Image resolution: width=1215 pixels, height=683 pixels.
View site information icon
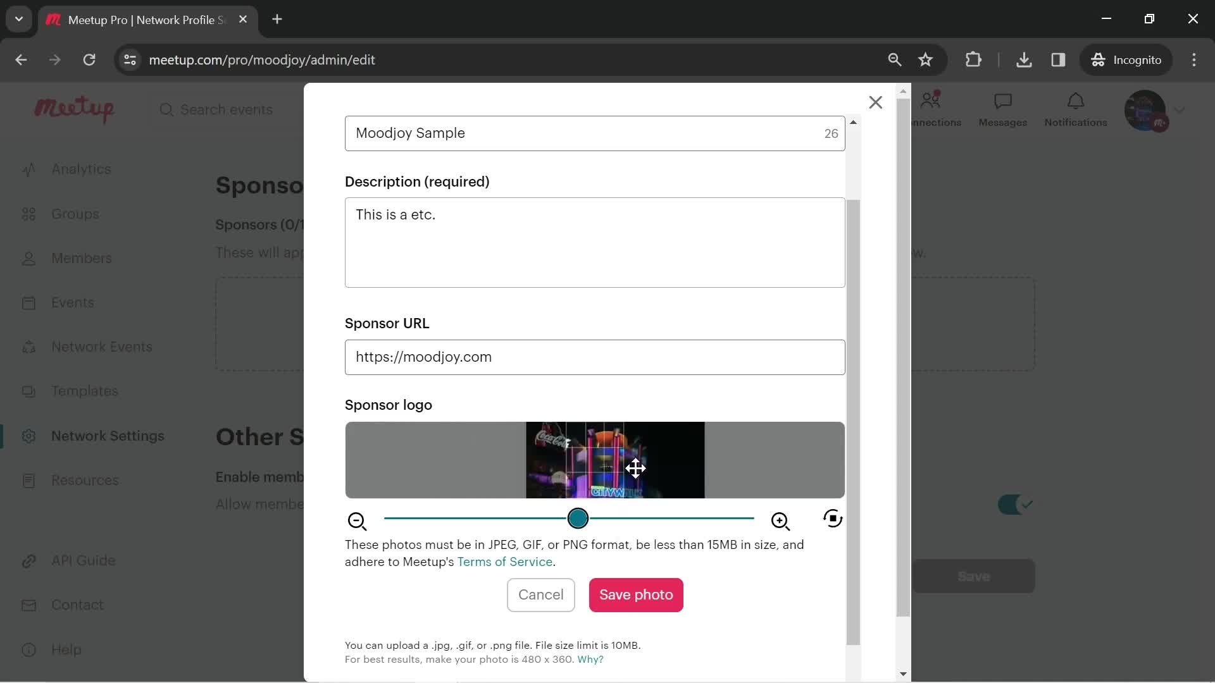pos(130,60)
